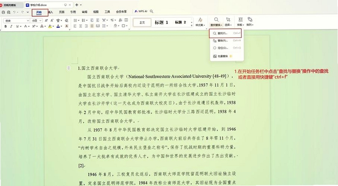Expand the highlight color dropdown arrow
Screen dimensions: 338x186
[x=53, y=27]
